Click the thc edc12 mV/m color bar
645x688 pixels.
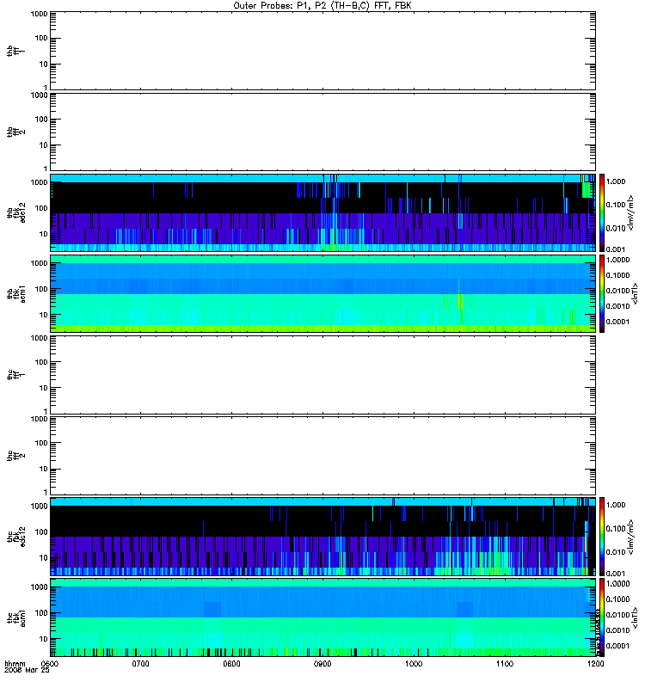(x=602, y=537)
